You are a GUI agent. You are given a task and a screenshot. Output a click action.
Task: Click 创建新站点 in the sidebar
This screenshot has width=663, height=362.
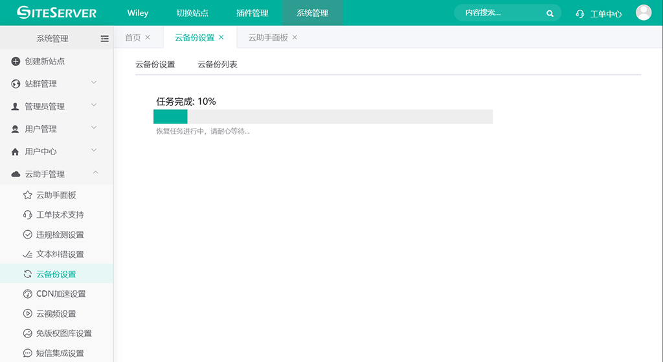click(x=44, y=61)
